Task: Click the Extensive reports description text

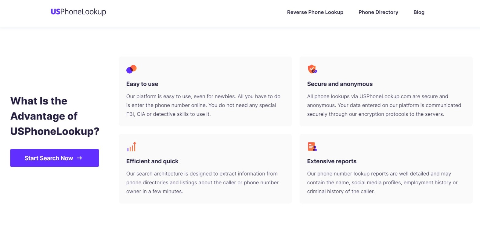Action: coord(382,182)
